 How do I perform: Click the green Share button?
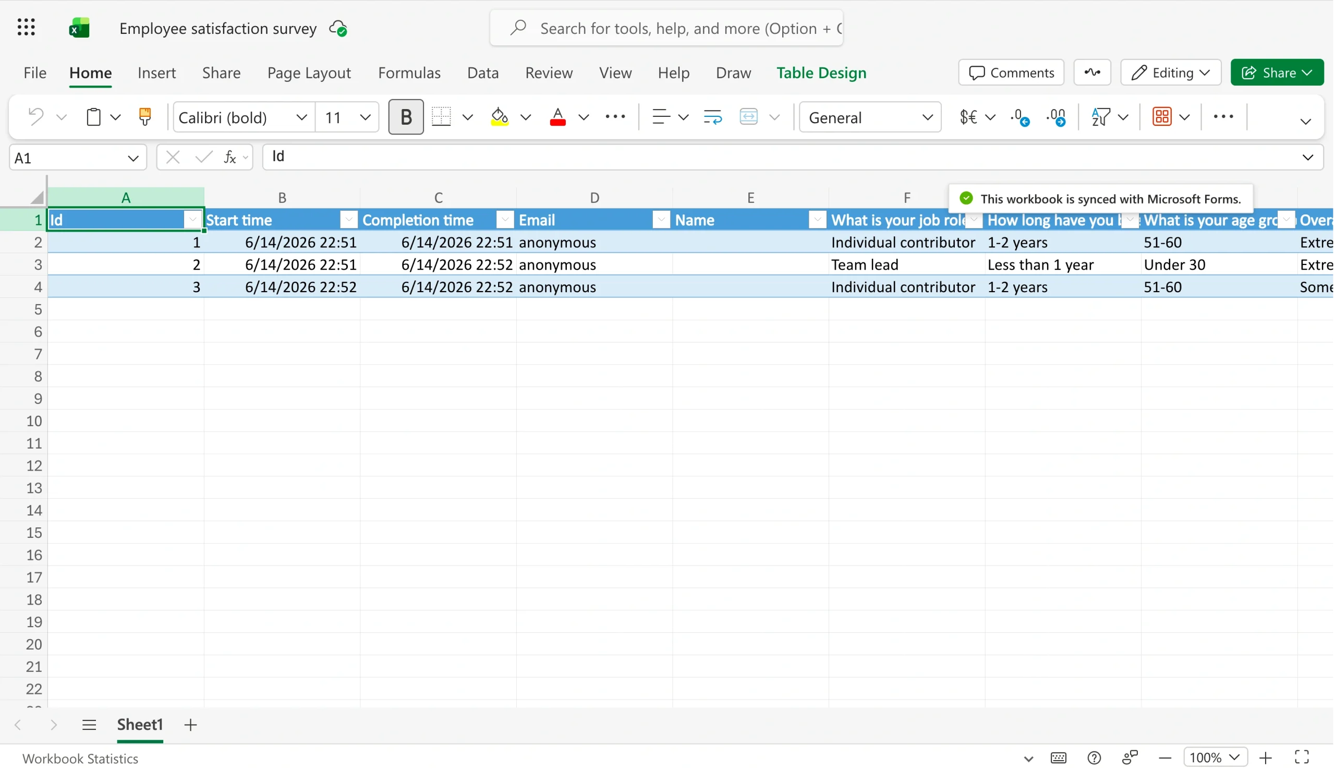click(1278, 73)
